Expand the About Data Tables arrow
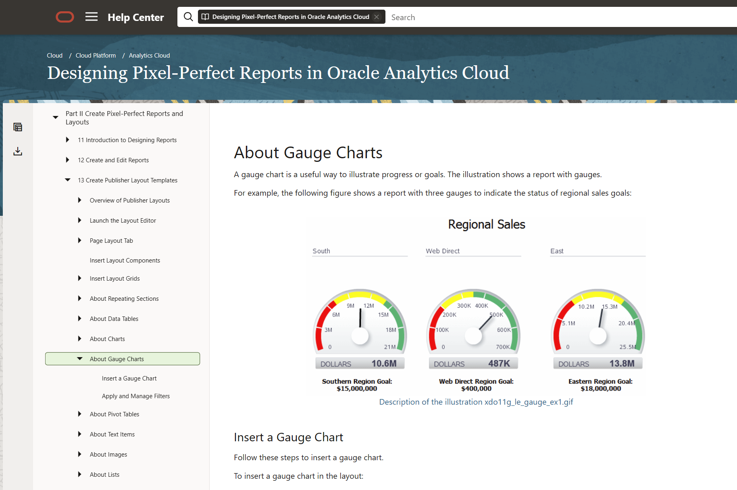This screenshot has height=490, width=737. point(79,318)
